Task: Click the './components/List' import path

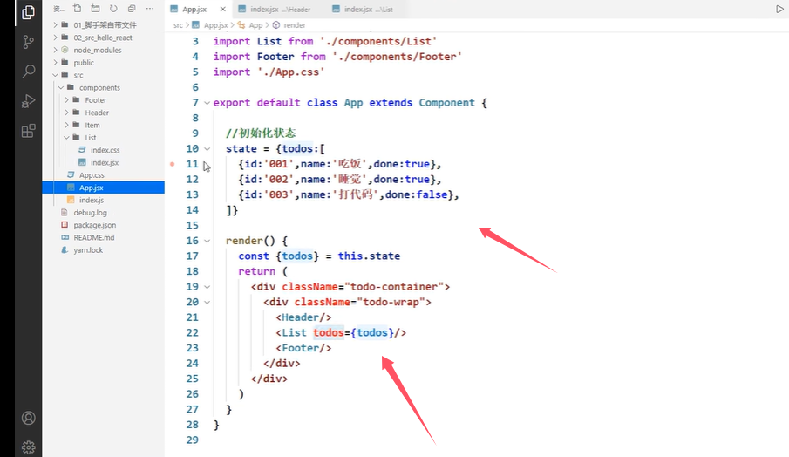Action: 378,41
